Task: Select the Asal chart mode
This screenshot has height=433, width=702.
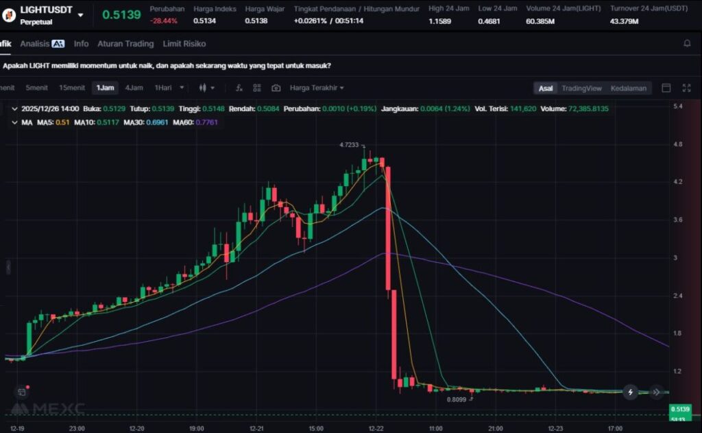Action: [x=546, y=88]
